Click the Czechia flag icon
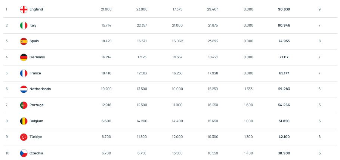Viewport: 340px width, 160px height. pos(24,153)
